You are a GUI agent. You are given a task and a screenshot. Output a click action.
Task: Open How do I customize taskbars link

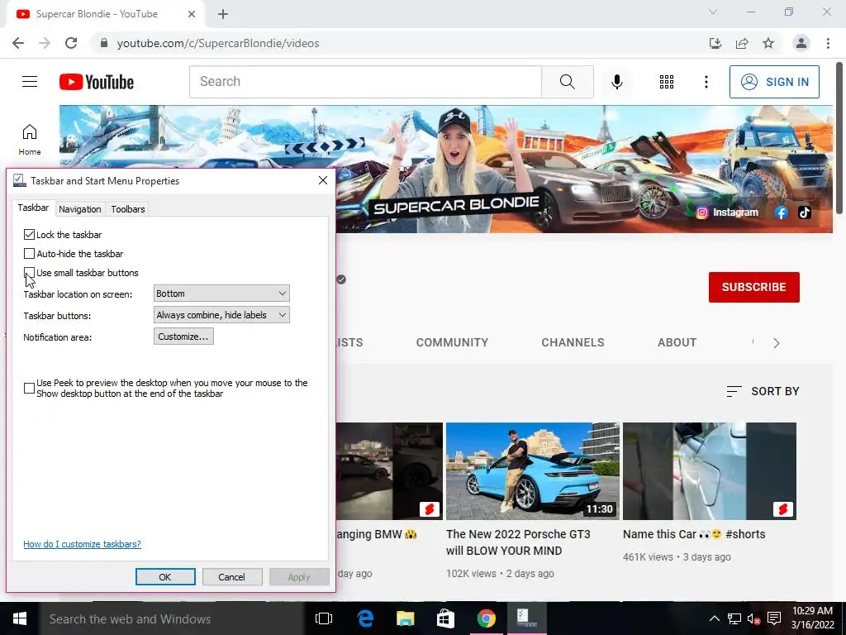coord(82,544)
